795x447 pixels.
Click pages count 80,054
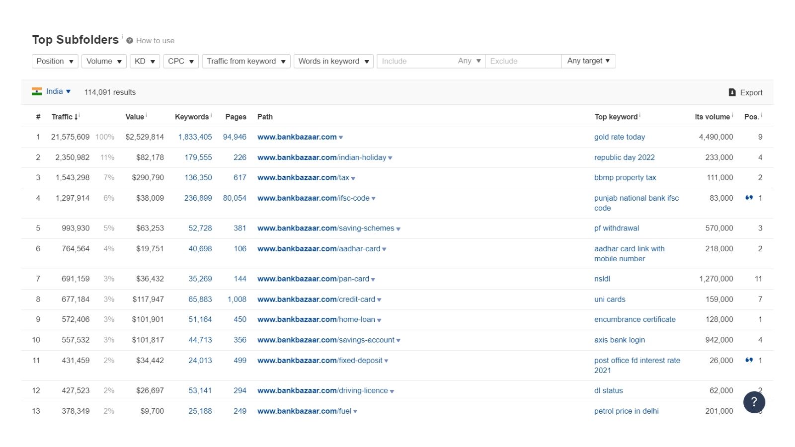(x=235, y=198)
